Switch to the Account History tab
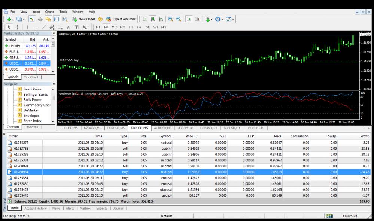Image resolution: width=374 pixels, height=221 pixels. coord(36,208)
